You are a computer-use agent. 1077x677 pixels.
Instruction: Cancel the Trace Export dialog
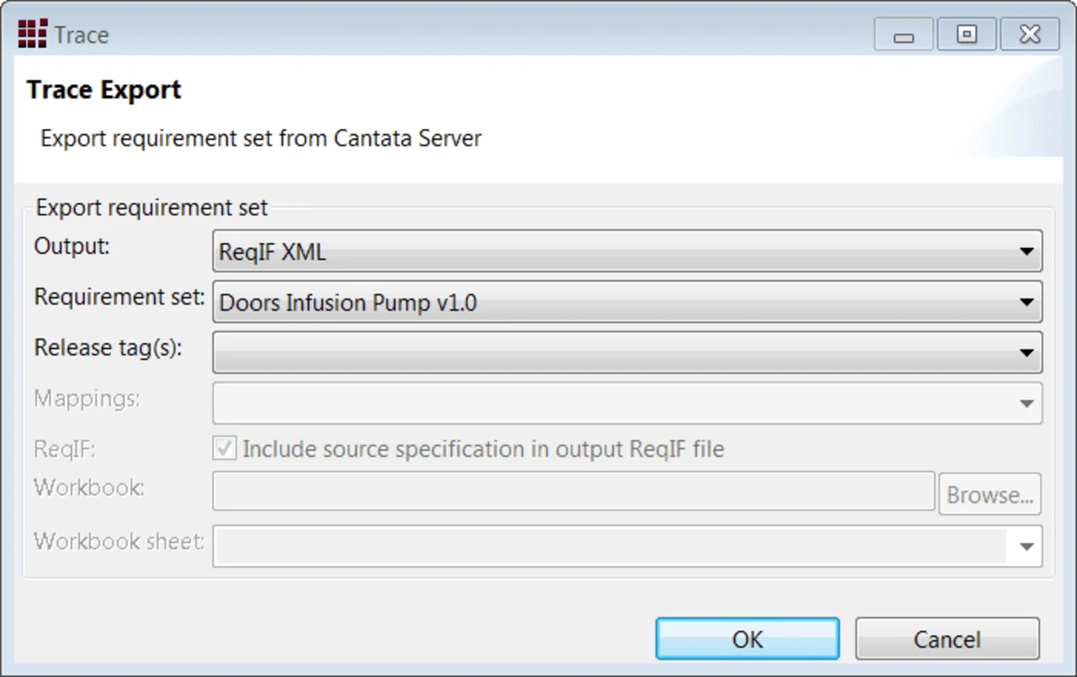947,639
